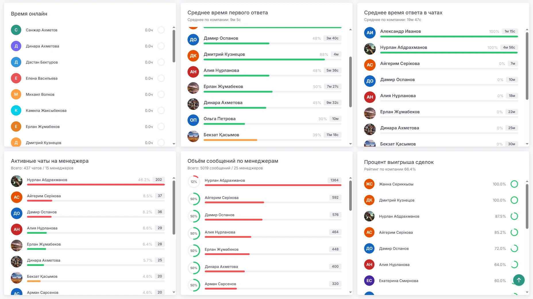Click 12% ring beside Нурлан Абдрахманов in messages panel
533x299 pixels.
(x=194, y=182)
